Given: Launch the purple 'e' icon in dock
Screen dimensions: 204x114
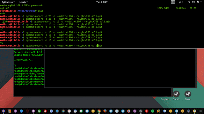Looking at the screenshot, I should coord(15,111).
